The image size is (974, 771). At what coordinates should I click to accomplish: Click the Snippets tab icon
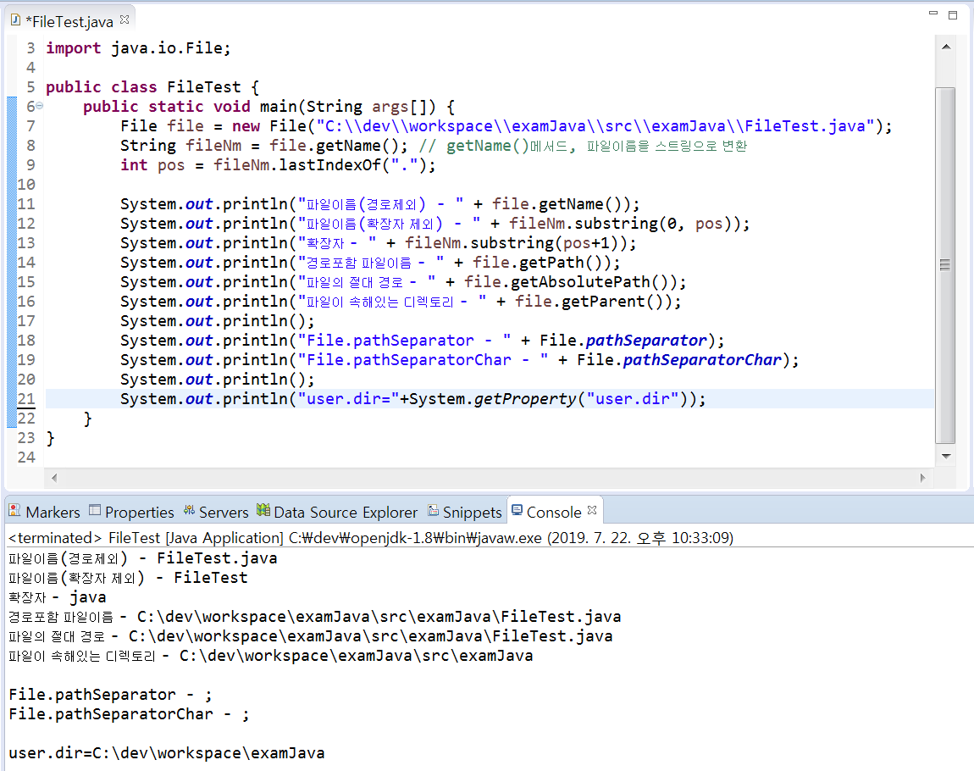[x=434, y=511]
